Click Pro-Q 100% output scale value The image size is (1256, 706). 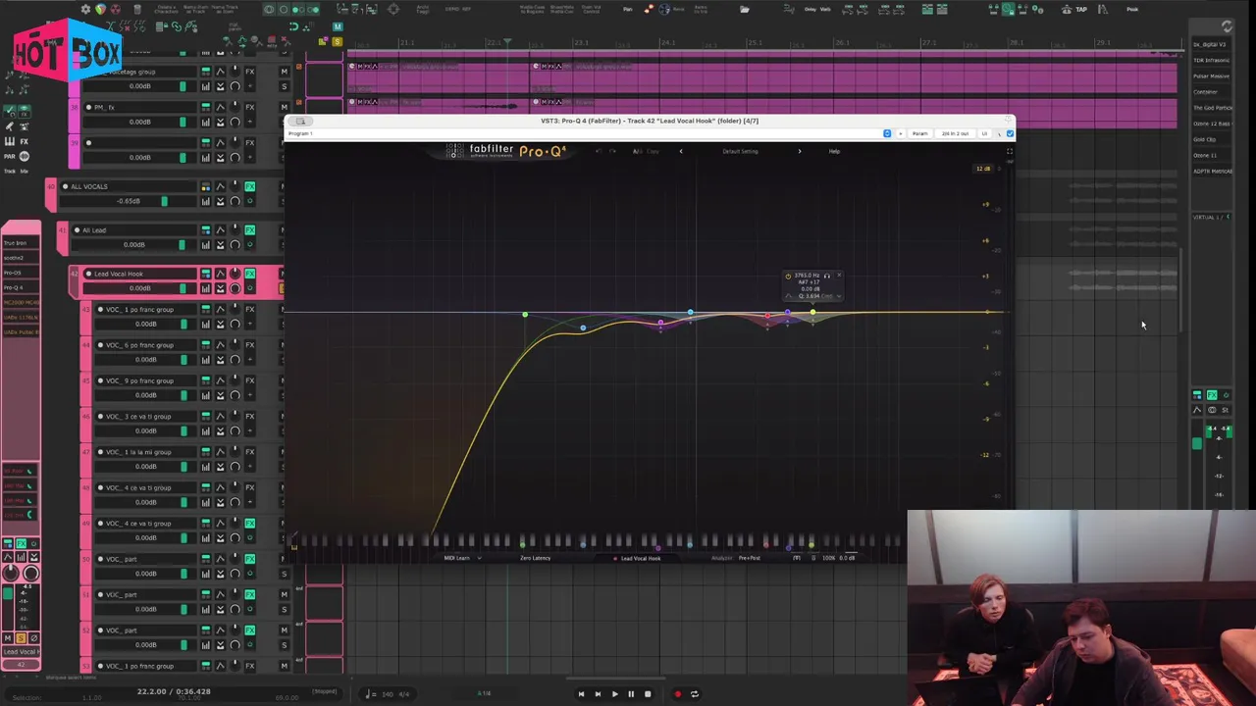coord(828,558)
